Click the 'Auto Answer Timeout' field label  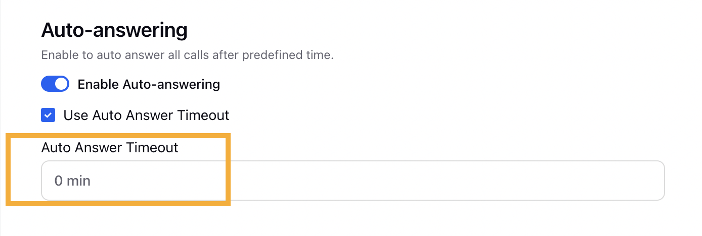tap(110, 147)
